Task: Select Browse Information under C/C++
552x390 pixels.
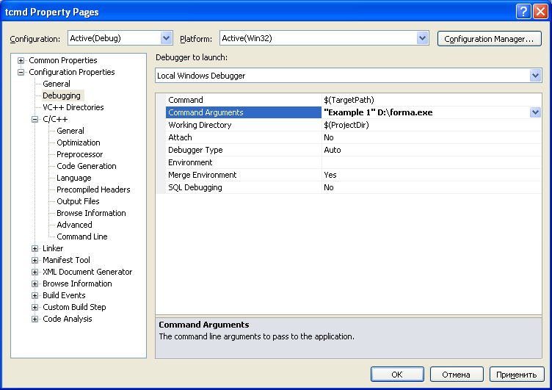Action: tap(91, 213)
